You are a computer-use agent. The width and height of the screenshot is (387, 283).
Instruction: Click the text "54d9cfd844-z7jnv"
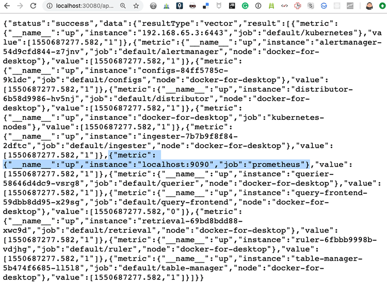click(41, 51)
